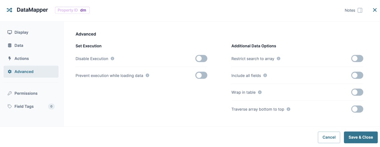Click info icon next to Traverse array bottom to top
The height and width of the screenshot is (147, 380).
coord(288,109)
